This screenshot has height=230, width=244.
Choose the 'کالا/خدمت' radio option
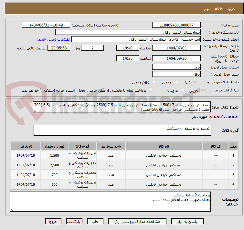point(154,82)
